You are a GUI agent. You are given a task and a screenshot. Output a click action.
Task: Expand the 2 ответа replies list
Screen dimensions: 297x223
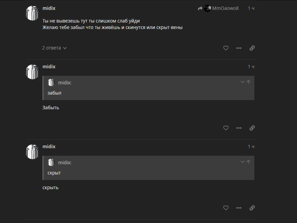54,48
